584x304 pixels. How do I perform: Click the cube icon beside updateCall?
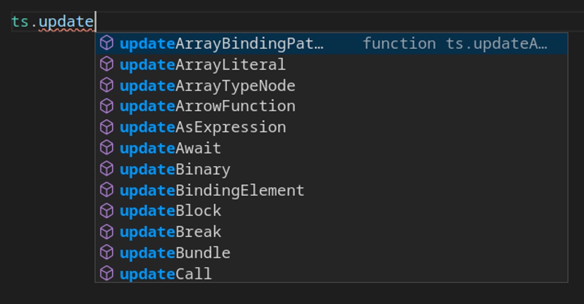106,273
